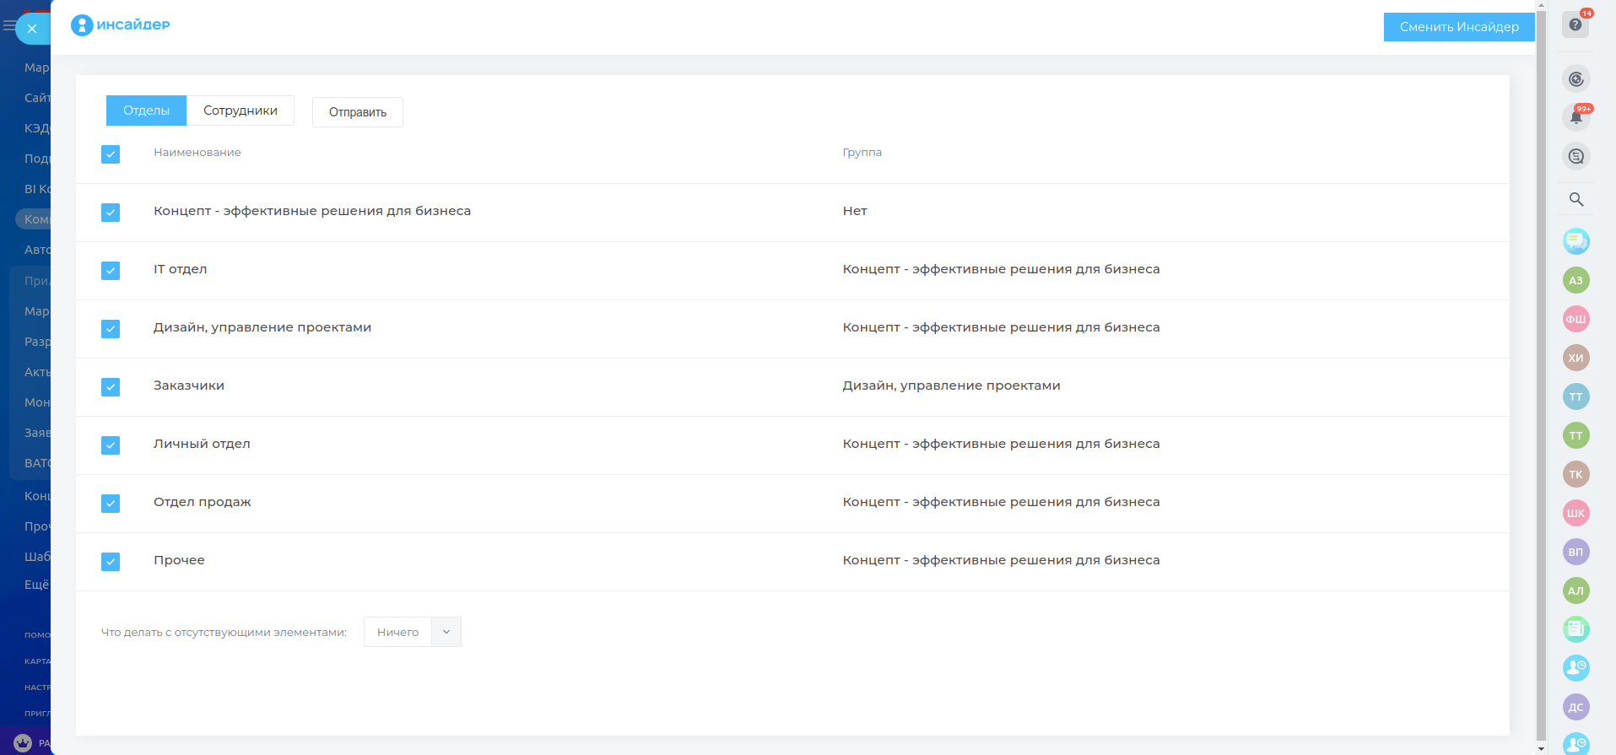This screenshot has height=755, width=1616.
Task: Select the Отделы tab
Action: click(146, 111)
